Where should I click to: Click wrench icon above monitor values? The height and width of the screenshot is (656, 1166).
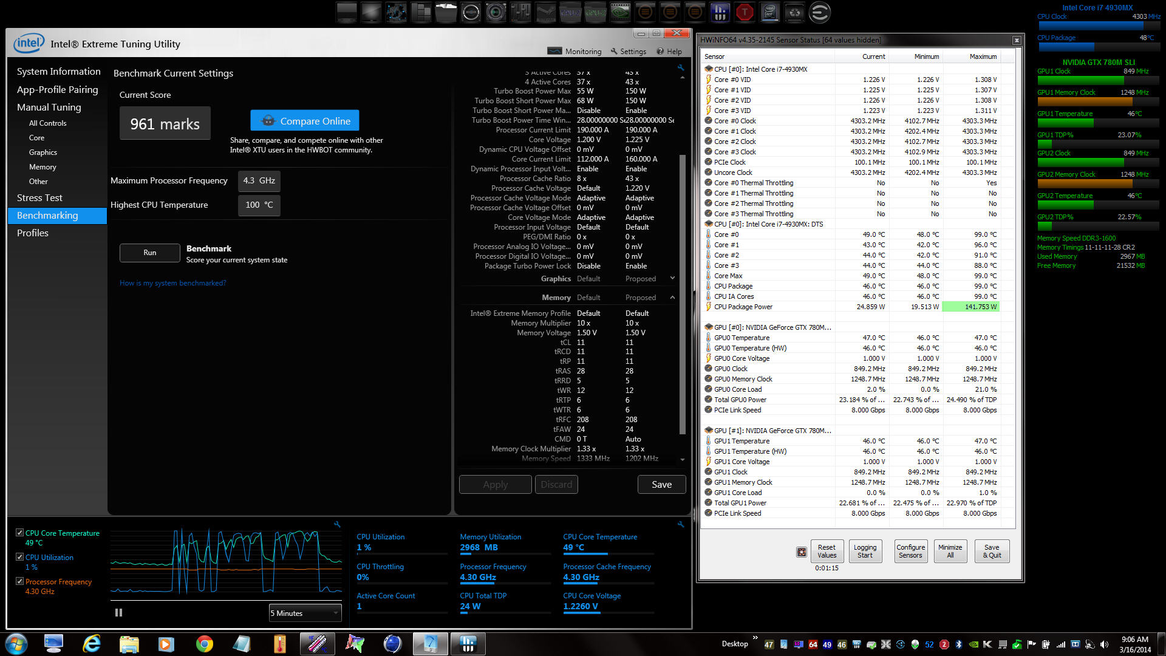[681, 524]
